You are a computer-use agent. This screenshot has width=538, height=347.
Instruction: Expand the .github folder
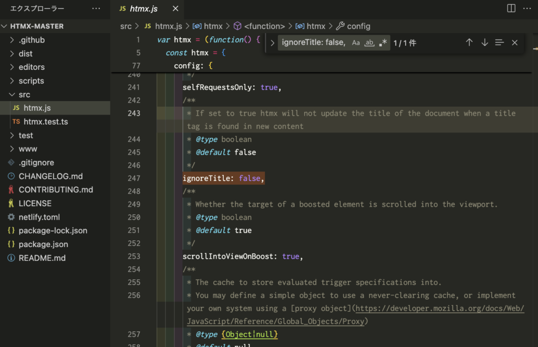(32, 40)
